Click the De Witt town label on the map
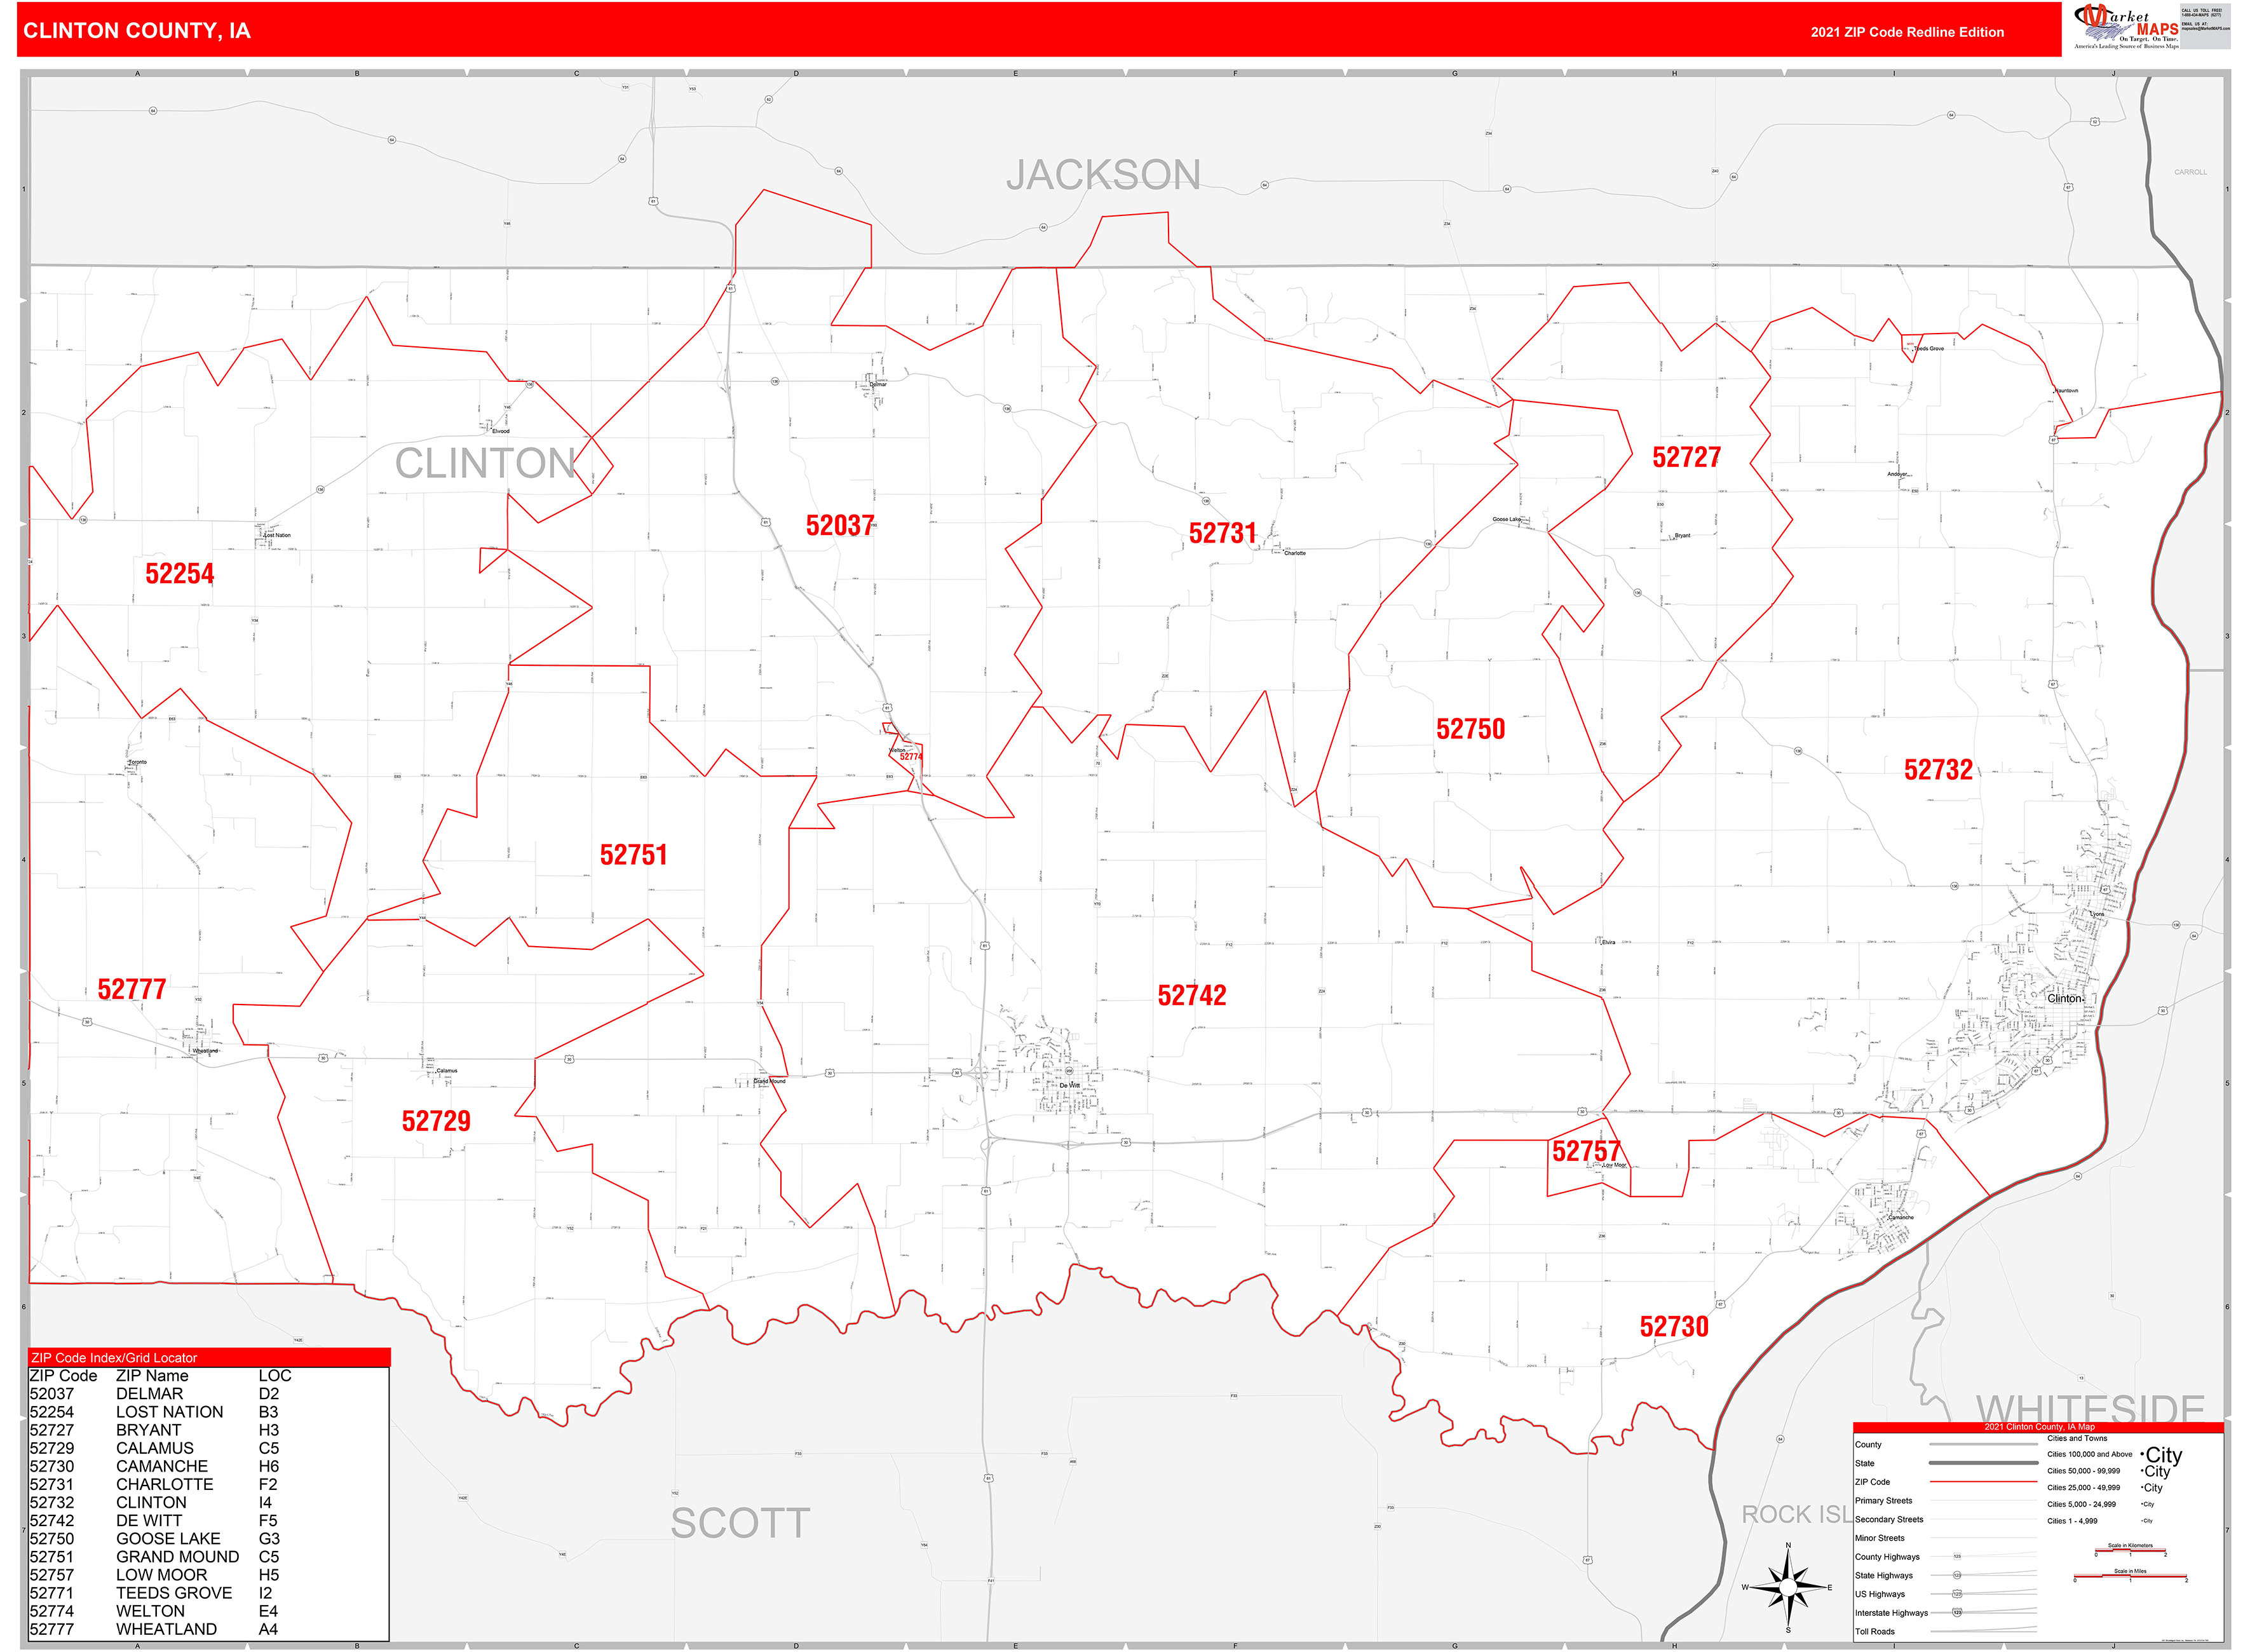Screen dimensions: 2250x1652 point(1070,1085)
